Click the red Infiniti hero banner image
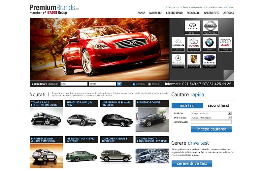Viewport: 264px width, 171px height. coord(99,50)
